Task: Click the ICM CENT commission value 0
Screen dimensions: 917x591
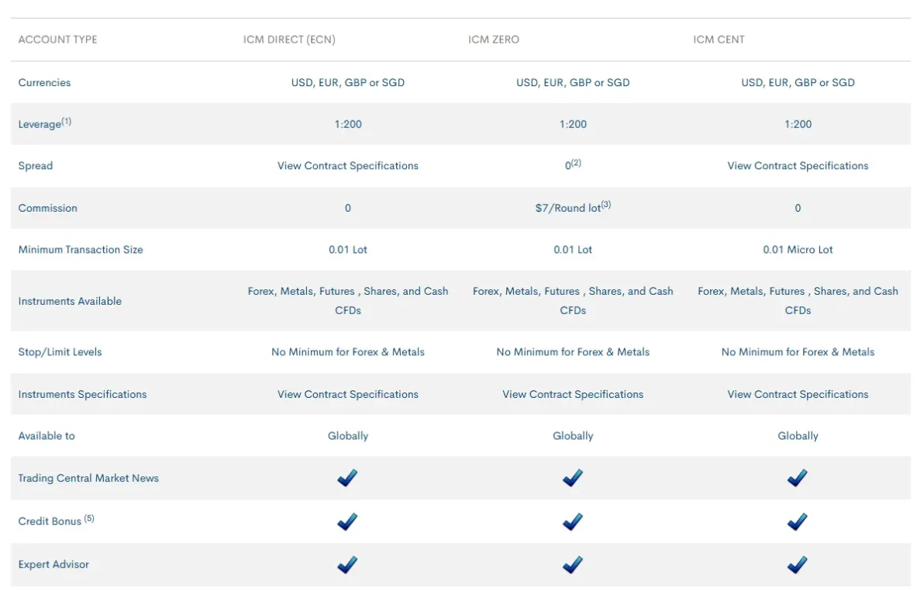Action: [798, 208]
